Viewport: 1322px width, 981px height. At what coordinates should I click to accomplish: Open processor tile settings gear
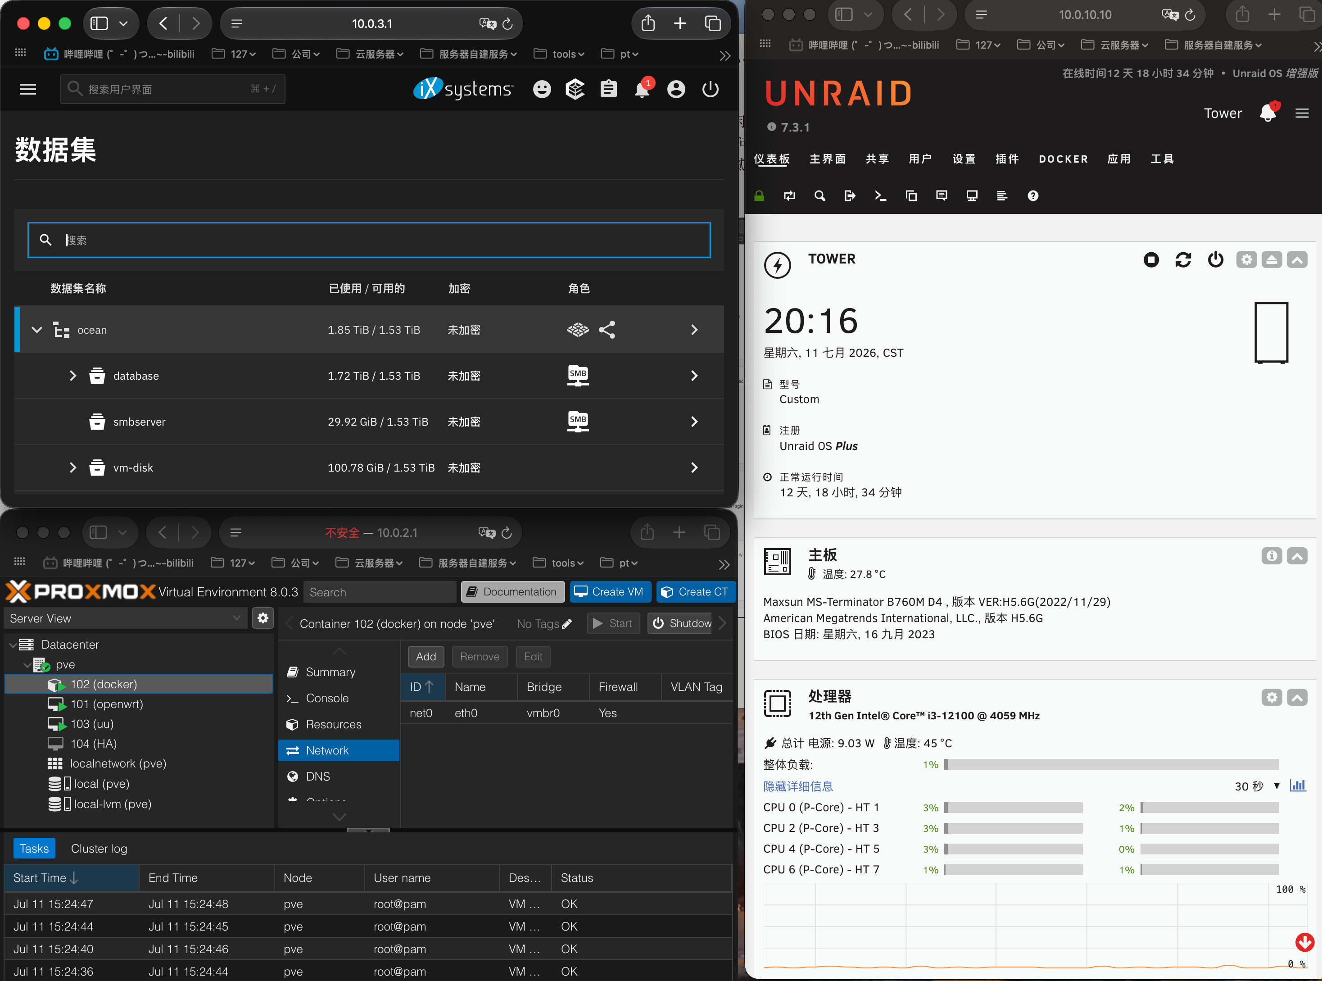pos(1272,697)
